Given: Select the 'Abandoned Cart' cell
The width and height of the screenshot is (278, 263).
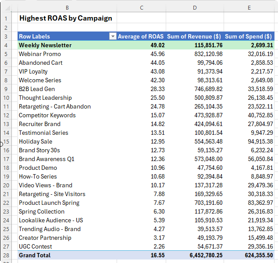Looking at the screenshot, I should coord(67,63).
